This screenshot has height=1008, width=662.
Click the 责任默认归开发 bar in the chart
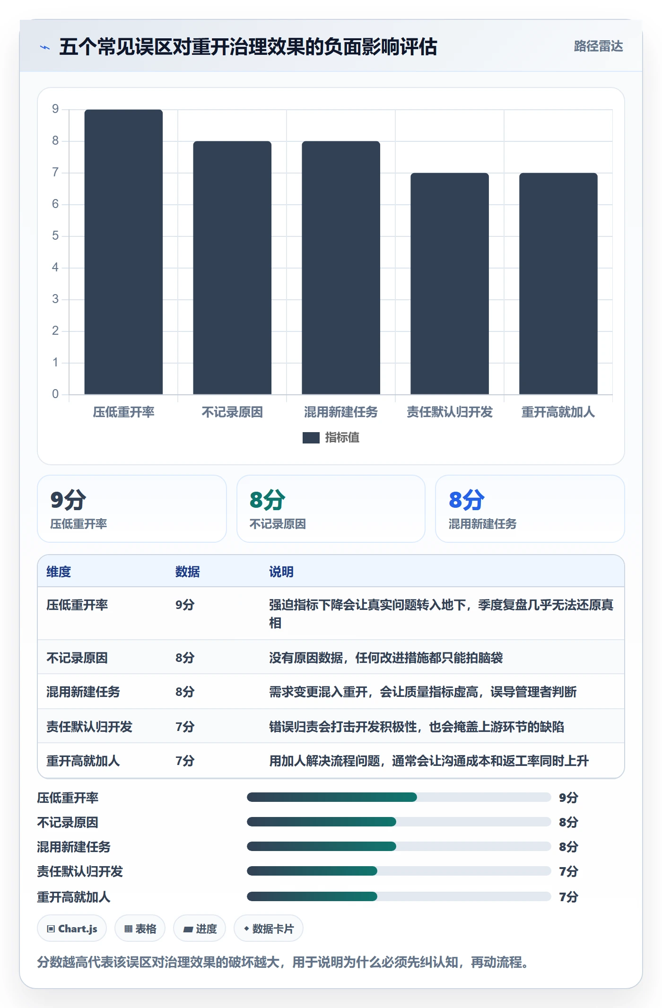(x=450, y=284)
